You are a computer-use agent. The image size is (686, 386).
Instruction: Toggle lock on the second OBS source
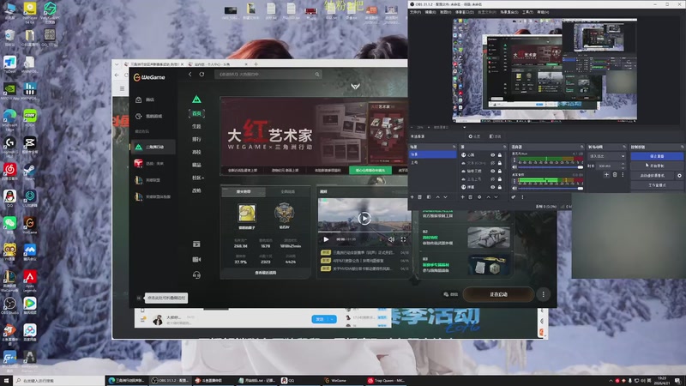(500, 163)
